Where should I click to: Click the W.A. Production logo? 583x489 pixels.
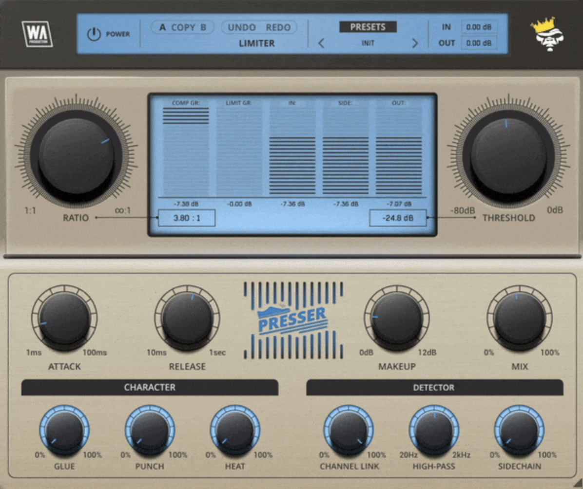click(x=37, y=34)
